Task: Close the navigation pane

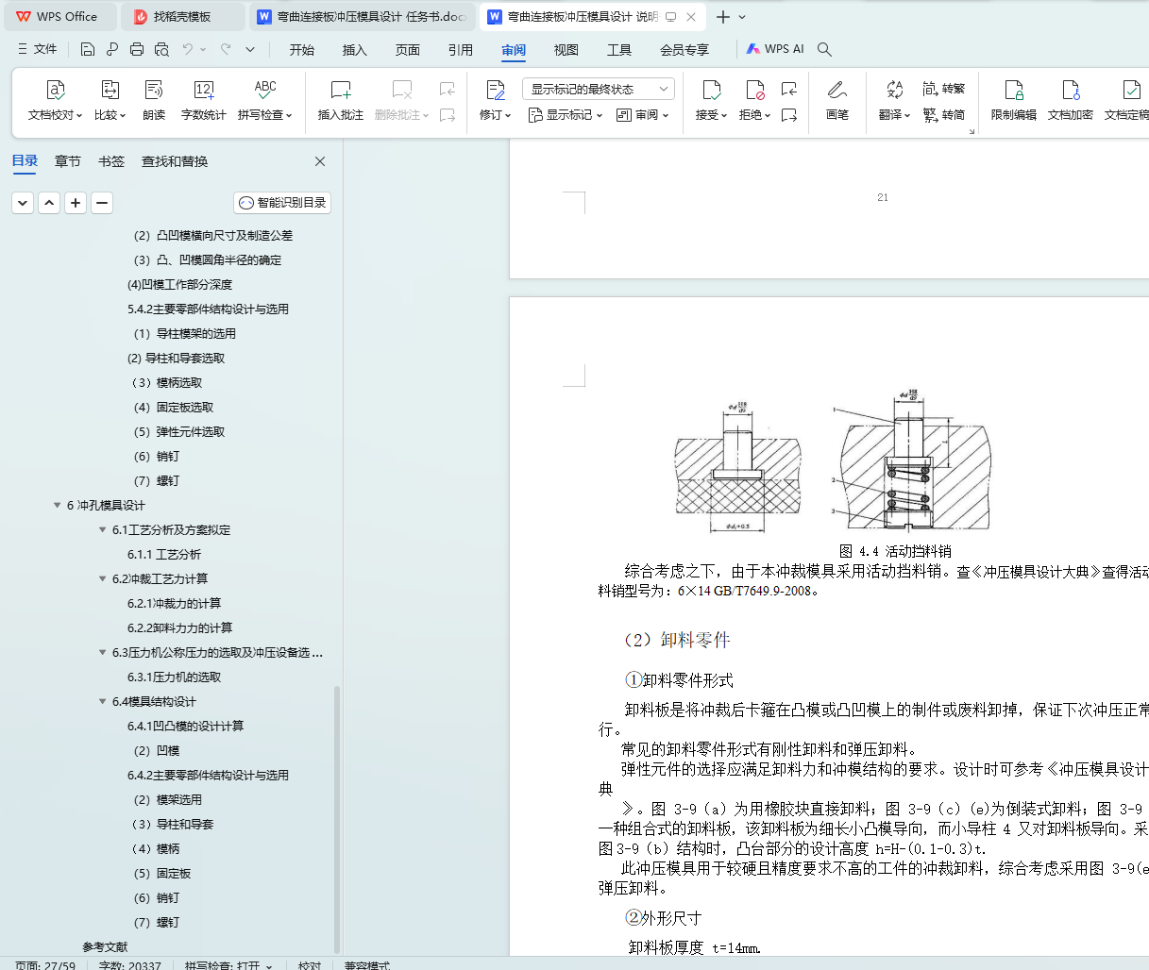Action: pyautogui.click(x=320, y=161)
